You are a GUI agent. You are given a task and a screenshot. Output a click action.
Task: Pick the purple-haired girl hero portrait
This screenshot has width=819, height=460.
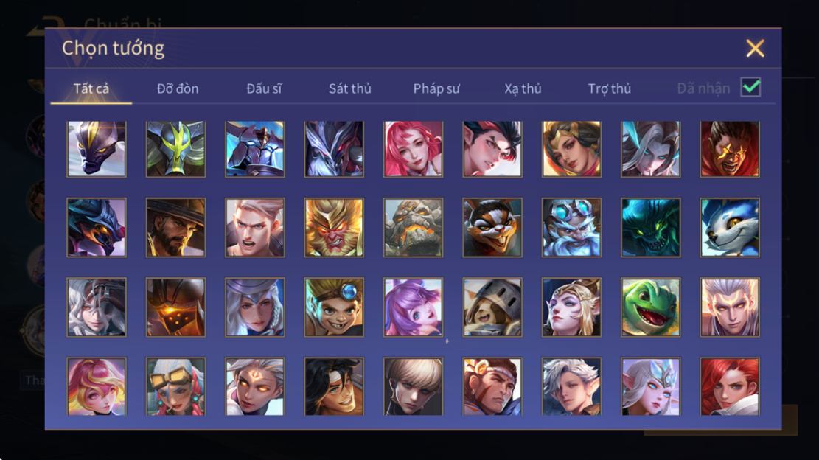[413, 307]
